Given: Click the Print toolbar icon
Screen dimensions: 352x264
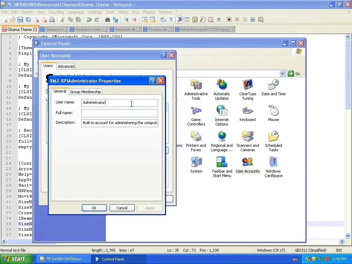Looking at the screenshot, I should pos(52,20).
